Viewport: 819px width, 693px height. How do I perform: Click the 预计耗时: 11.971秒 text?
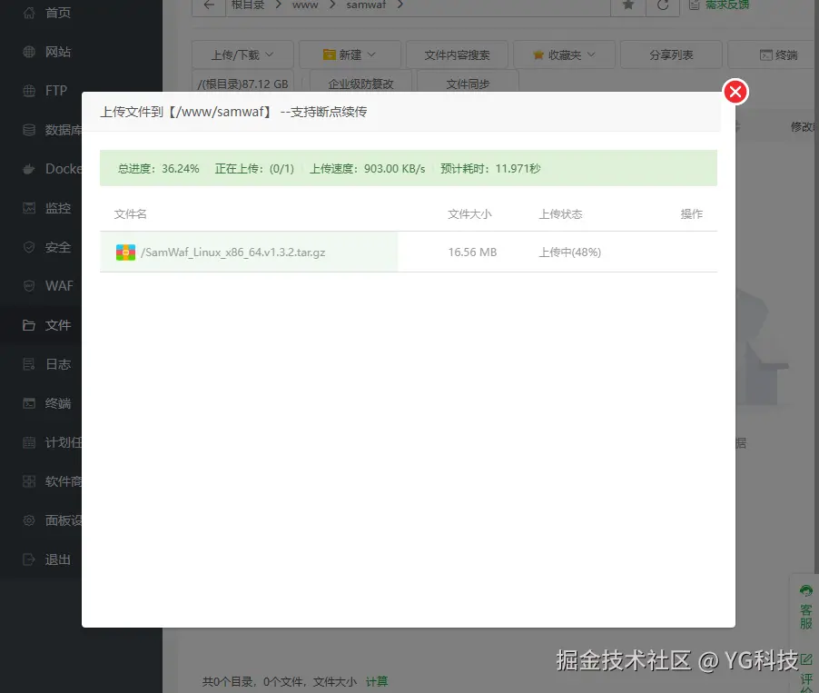click(x=490, y=169)
